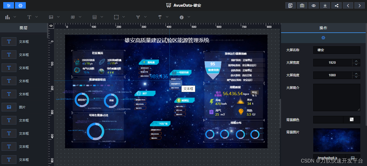Select the 图片 layer row label
Image resolution: width=367 pixels, height=166 pixels.
(22, 107)
